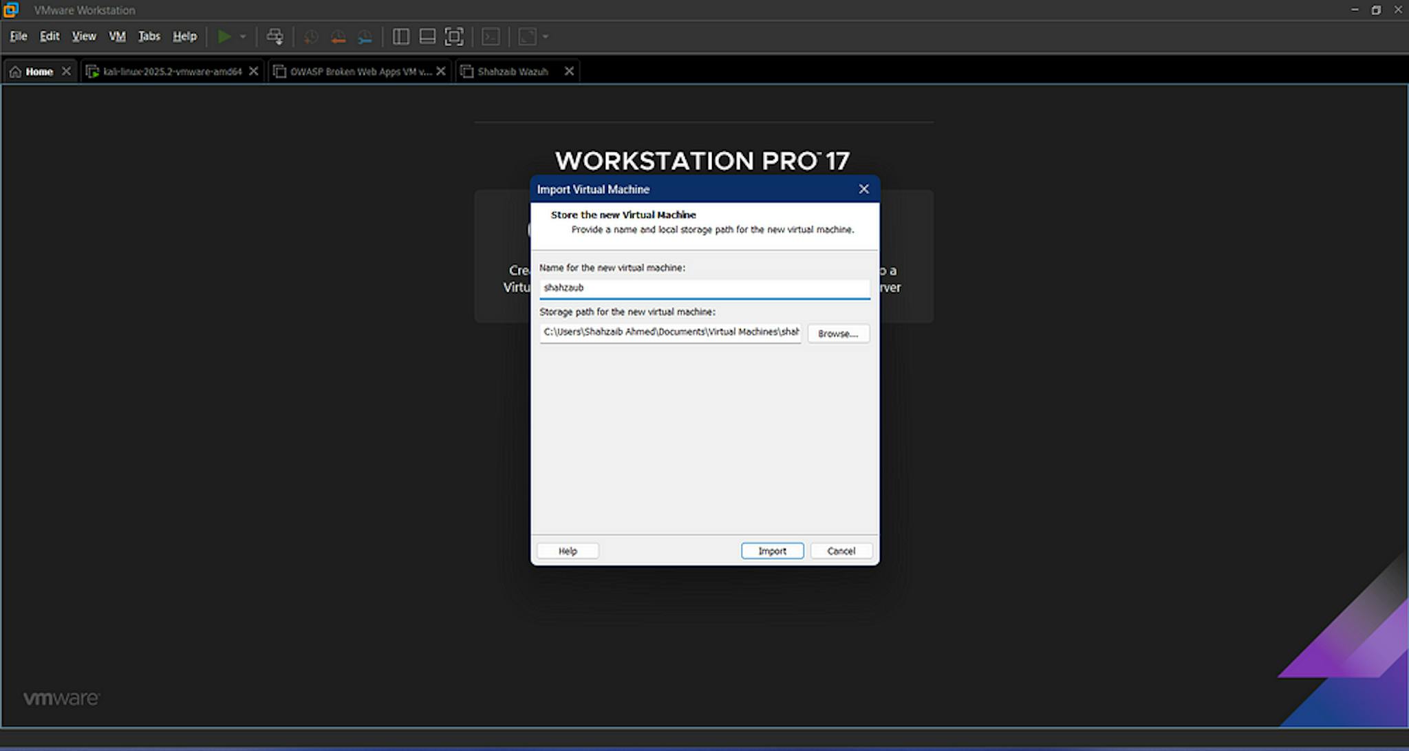The image size is (1409, 751).
Task: Click the stretch guest display icon
Action: click(x=527, y=36)
